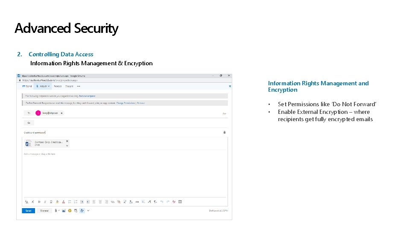418x235 pixels.
Task: Open the paperclip attach dropdown
Action: [x=57, y=211]
